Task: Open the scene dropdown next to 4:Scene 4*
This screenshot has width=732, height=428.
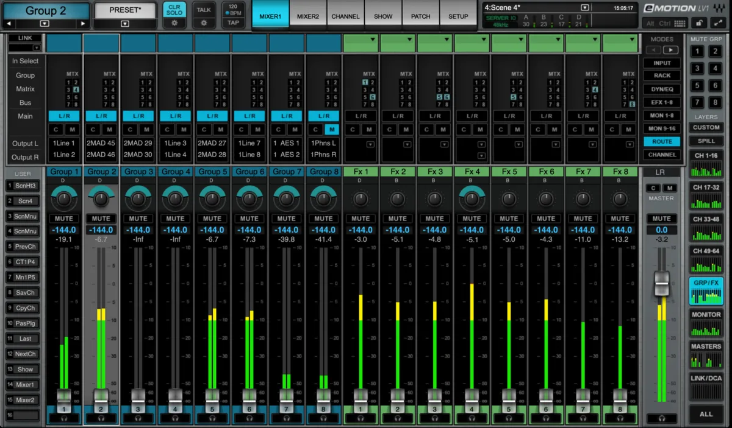Action: [585, 8]
